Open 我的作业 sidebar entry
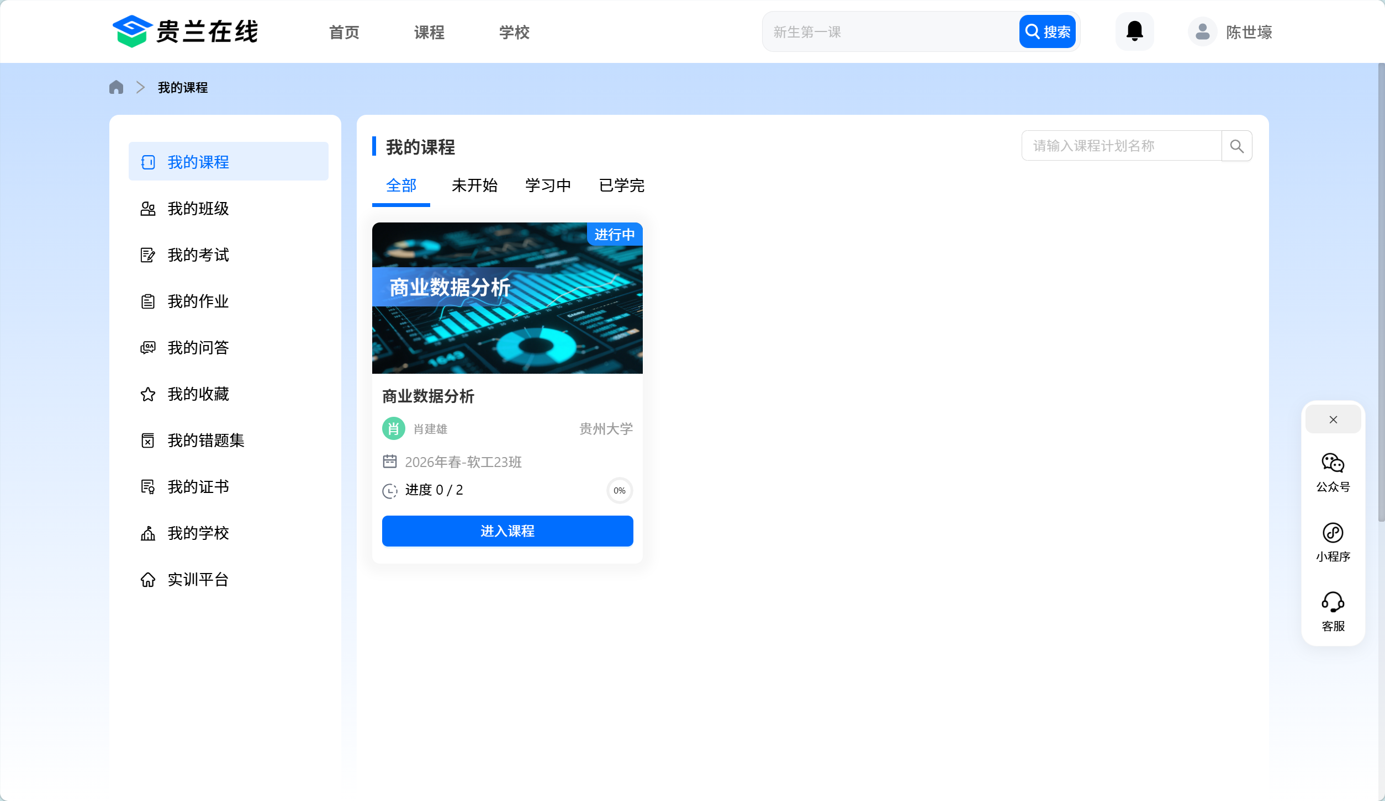The width and height of the screenshot is (1385, 801). (x=229, y=301)
